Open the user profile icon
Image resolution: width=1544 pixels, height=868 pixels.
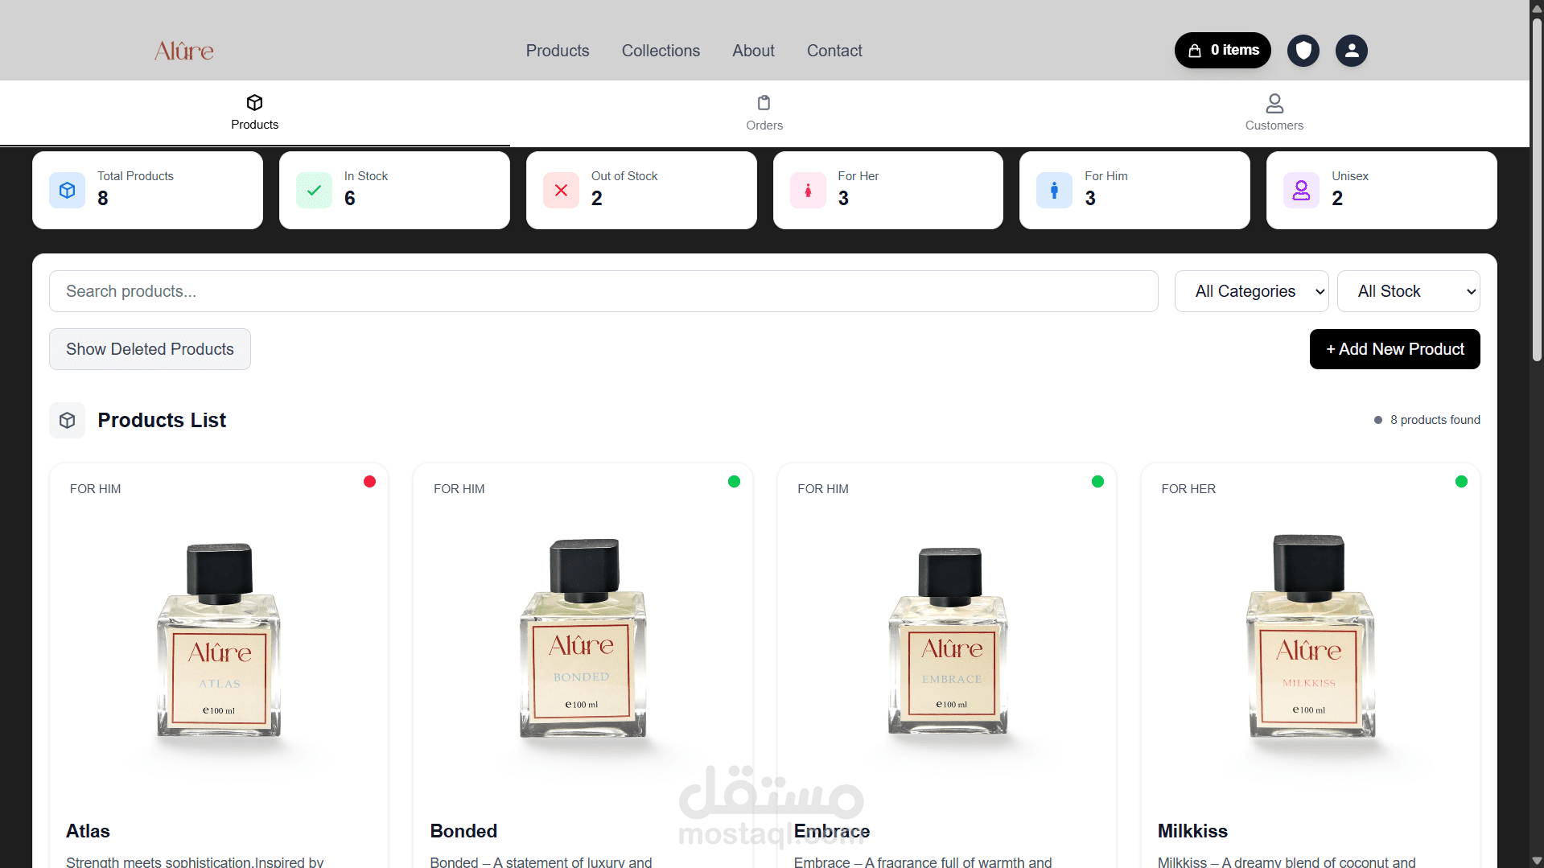coord(1351,51)
